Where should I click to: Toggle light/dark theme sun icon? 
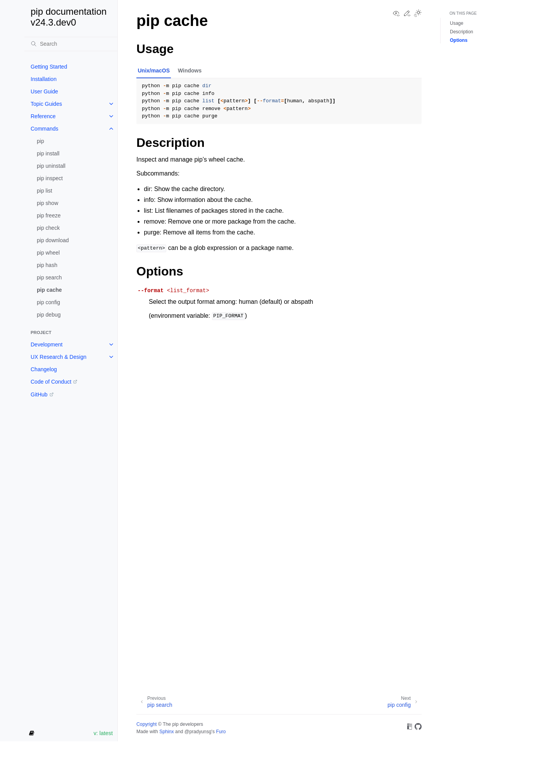coord(418,13)
